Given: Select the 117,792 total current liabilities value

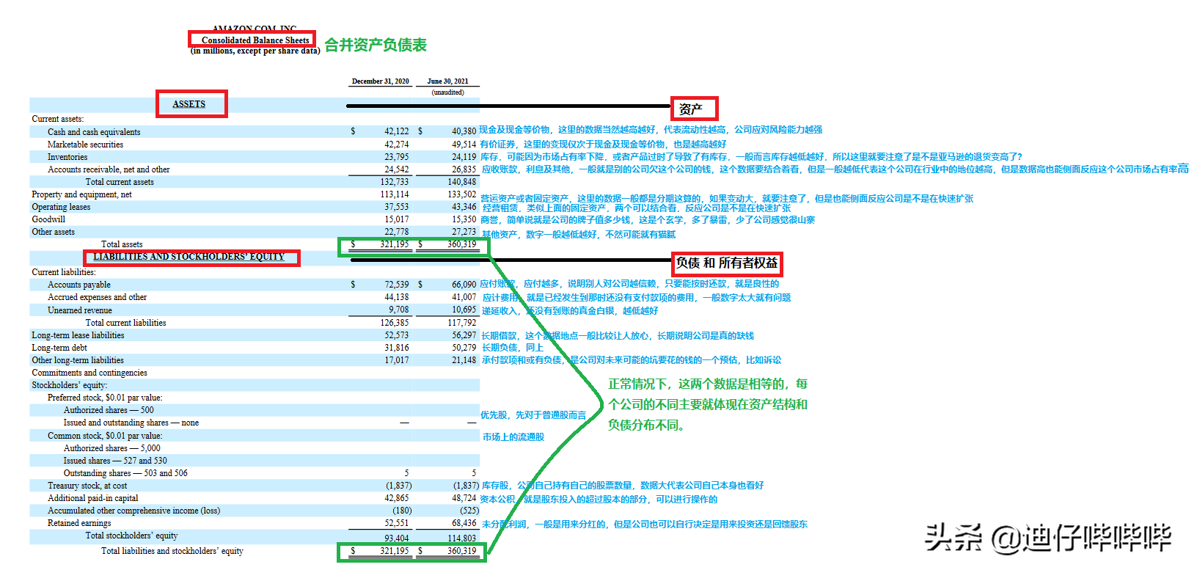Looking at the screenshot, I should pyautogui.click(x=462, y=323).
